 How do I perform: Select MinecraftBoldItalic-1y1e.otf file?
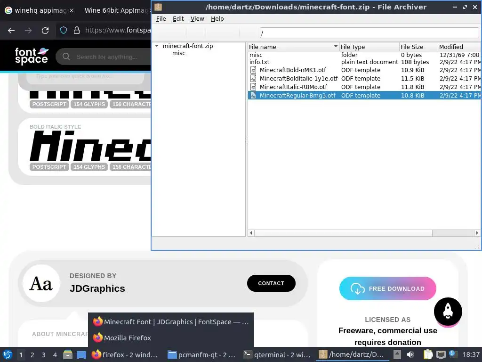[364, 79]
